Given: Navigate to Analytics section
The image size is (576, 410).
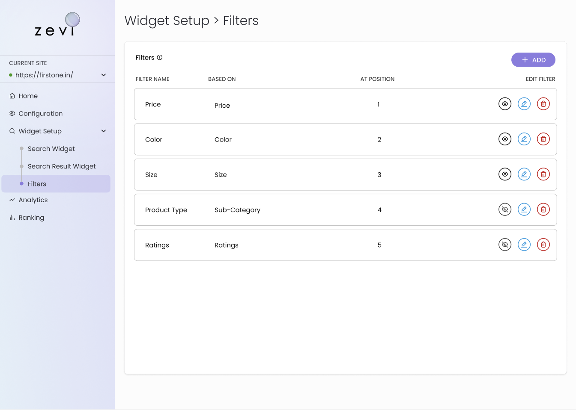Looking at the screenshot, I should coord(33,200).
